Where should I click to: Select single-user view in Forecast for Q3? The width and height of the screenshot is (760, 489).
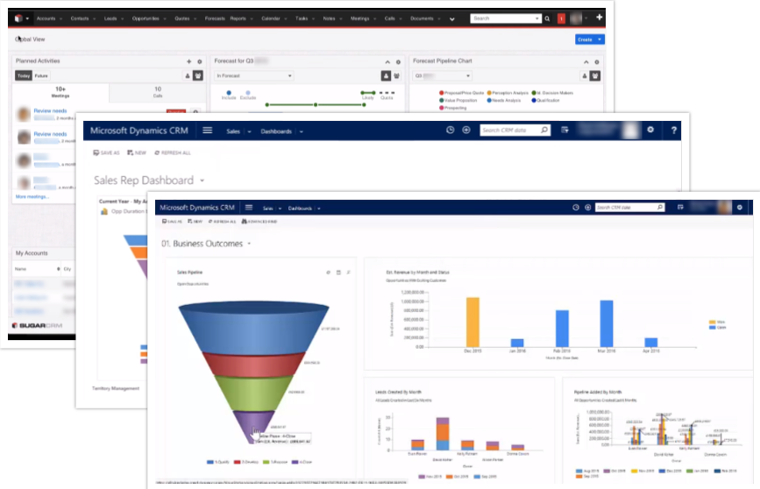click(x=386, y=75)
